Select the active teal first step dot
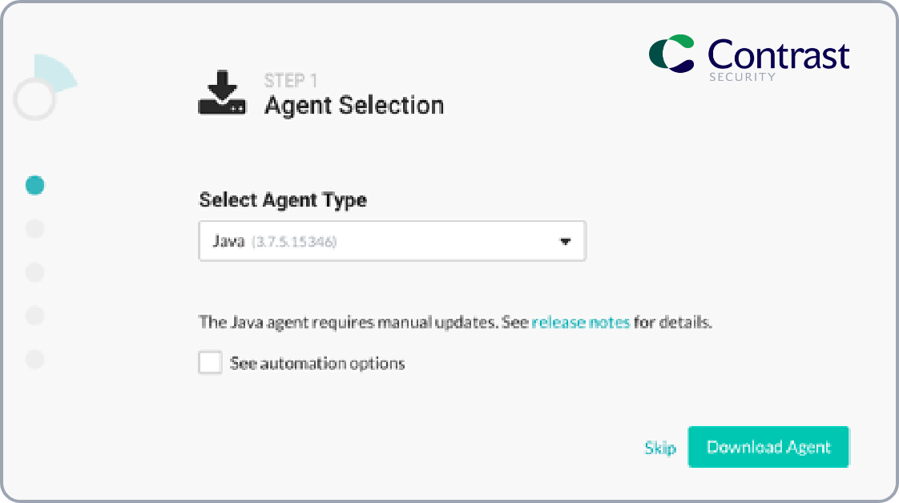Screen dimensions: 899x503 [34, 185]
